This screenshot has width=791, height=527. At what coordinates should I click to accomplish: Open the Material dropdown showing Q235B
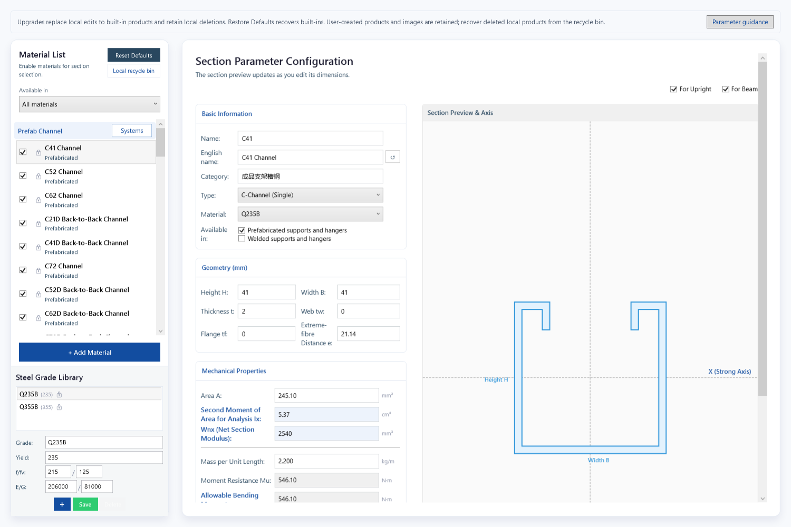tap(311, 214)
